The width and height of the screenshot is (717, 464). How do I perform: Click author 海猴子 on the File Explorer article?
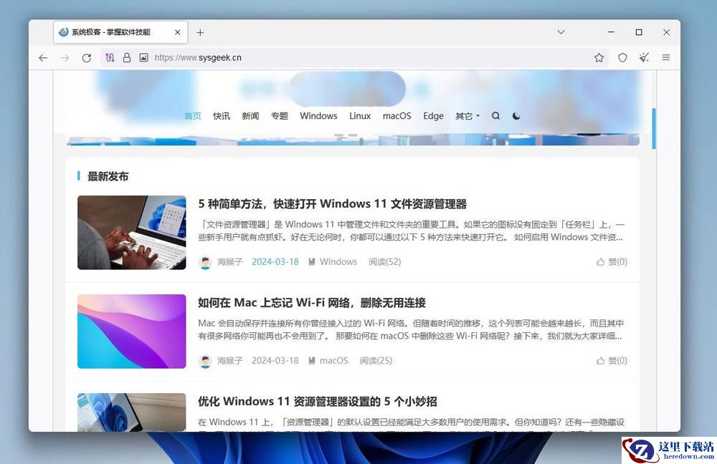tap(230, 261)
